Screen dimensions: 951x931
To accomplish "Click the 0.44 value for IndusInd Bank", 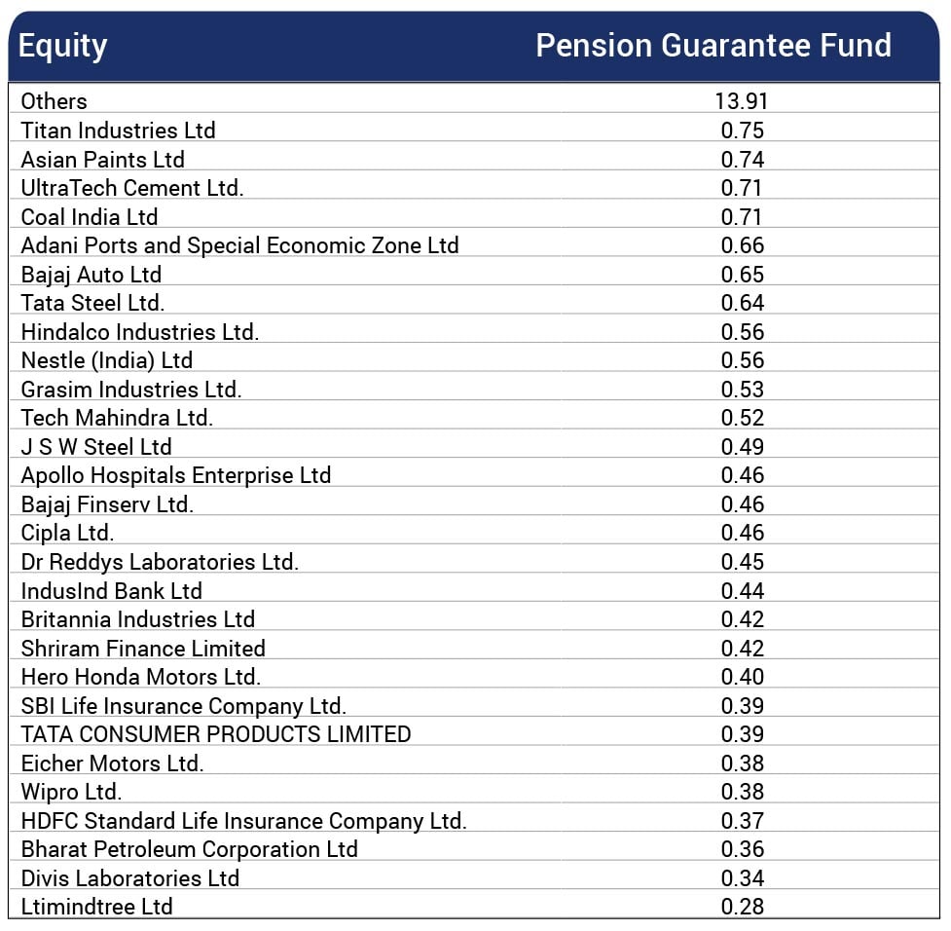I will point(742,591).
